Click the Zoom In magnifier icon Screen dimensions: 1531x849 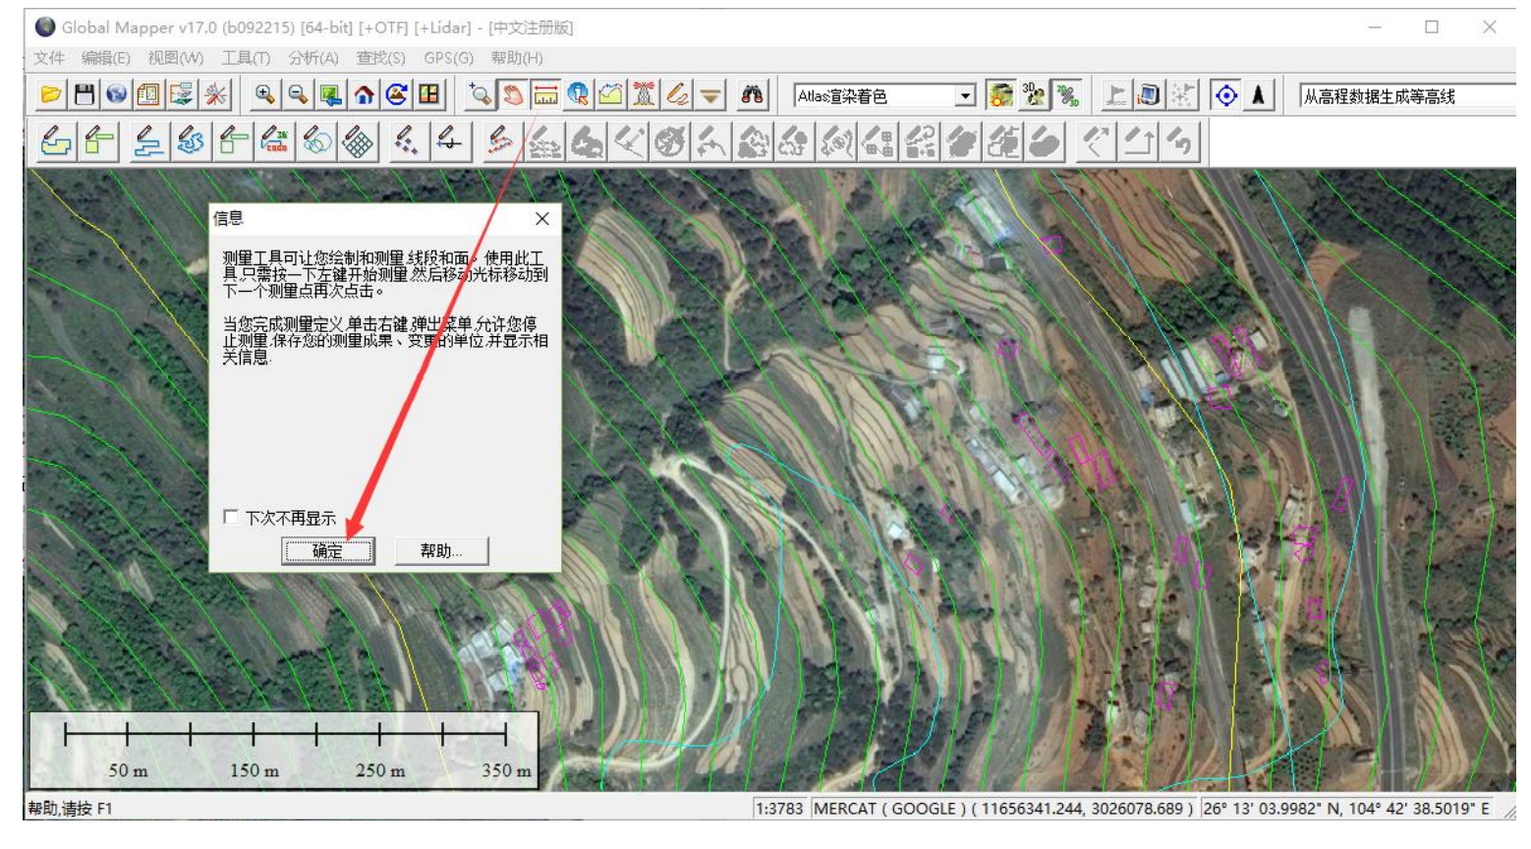click(264, 95)
